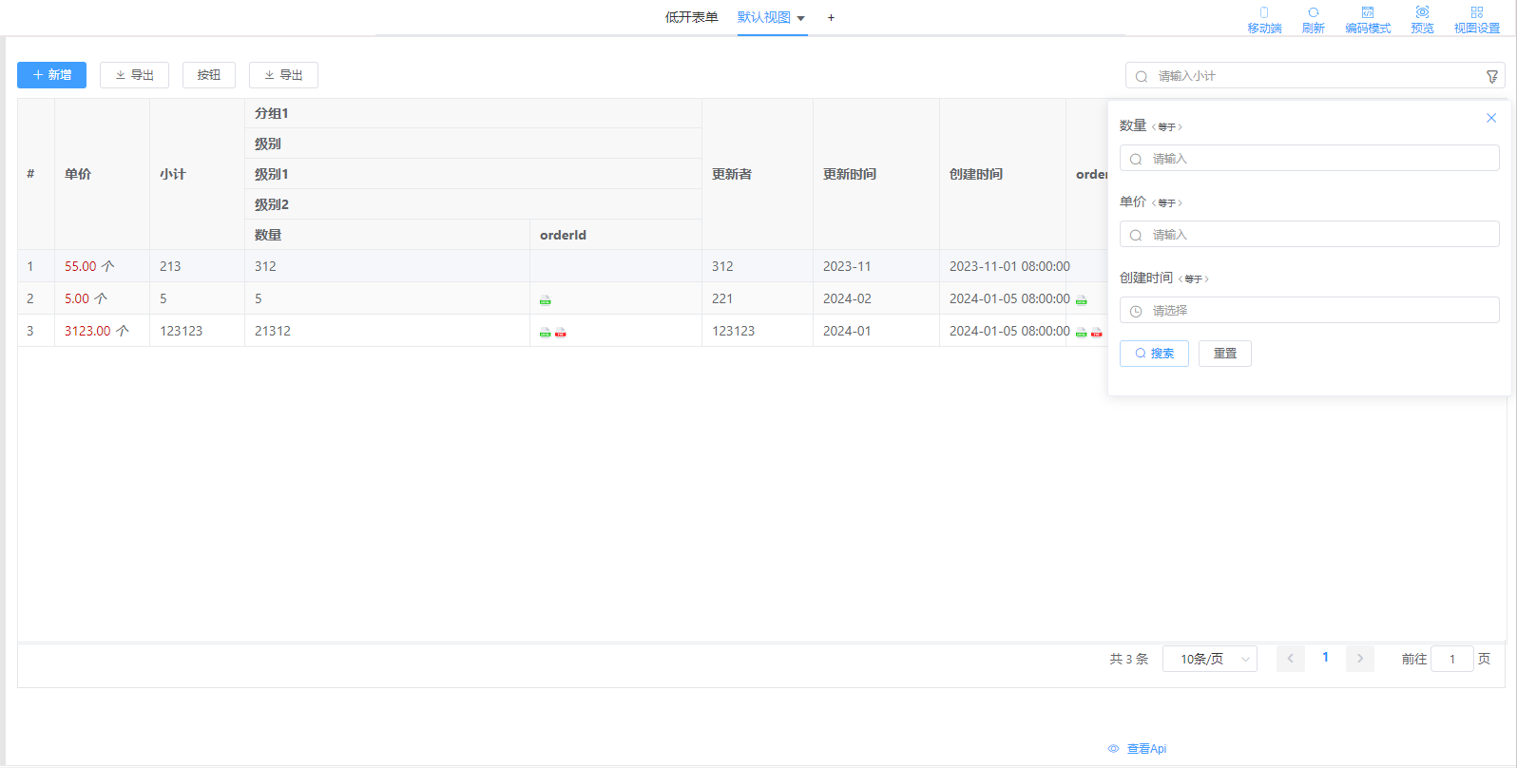This screenshot has width=1517, height=768.
Task: Switch to the 低开表单 tab
Action: coord(691,17)
